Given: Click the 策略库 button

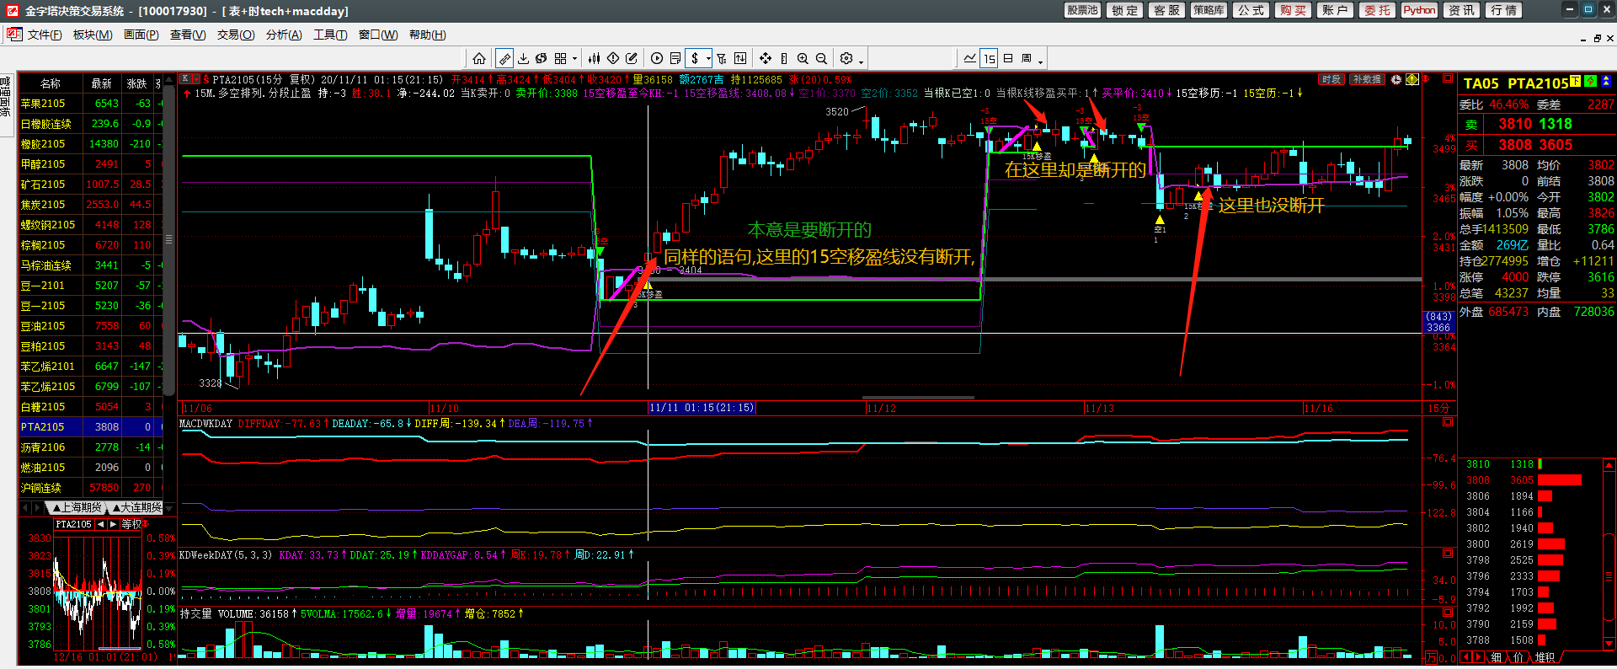Looking at the screenshot, I should point(1209,10).
